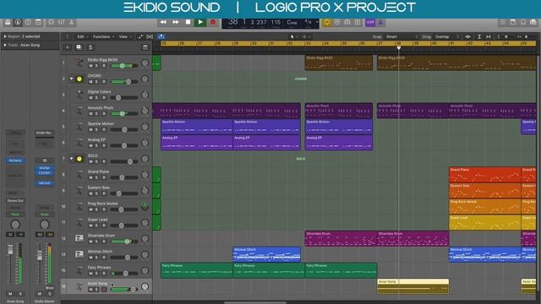Open the pointer tool menu
This screenshot has height=304, width=541.
[293, 36]
